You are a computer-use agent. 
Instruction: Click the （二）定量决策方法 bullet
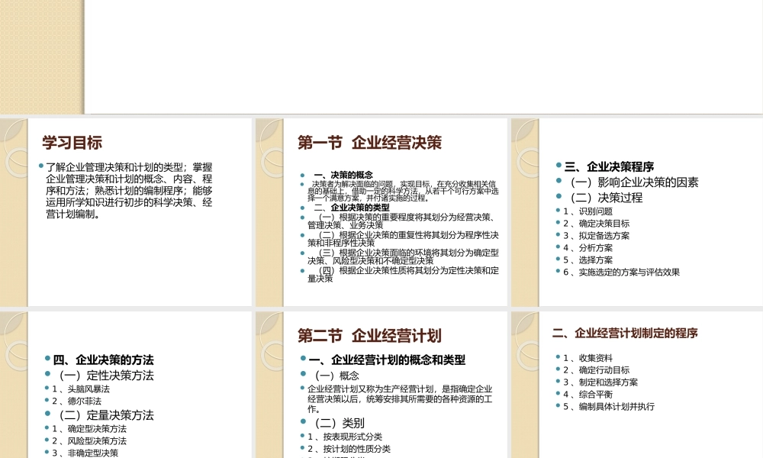coord(108,414)
